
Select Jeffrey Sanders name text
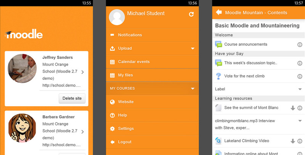point(58,57)
